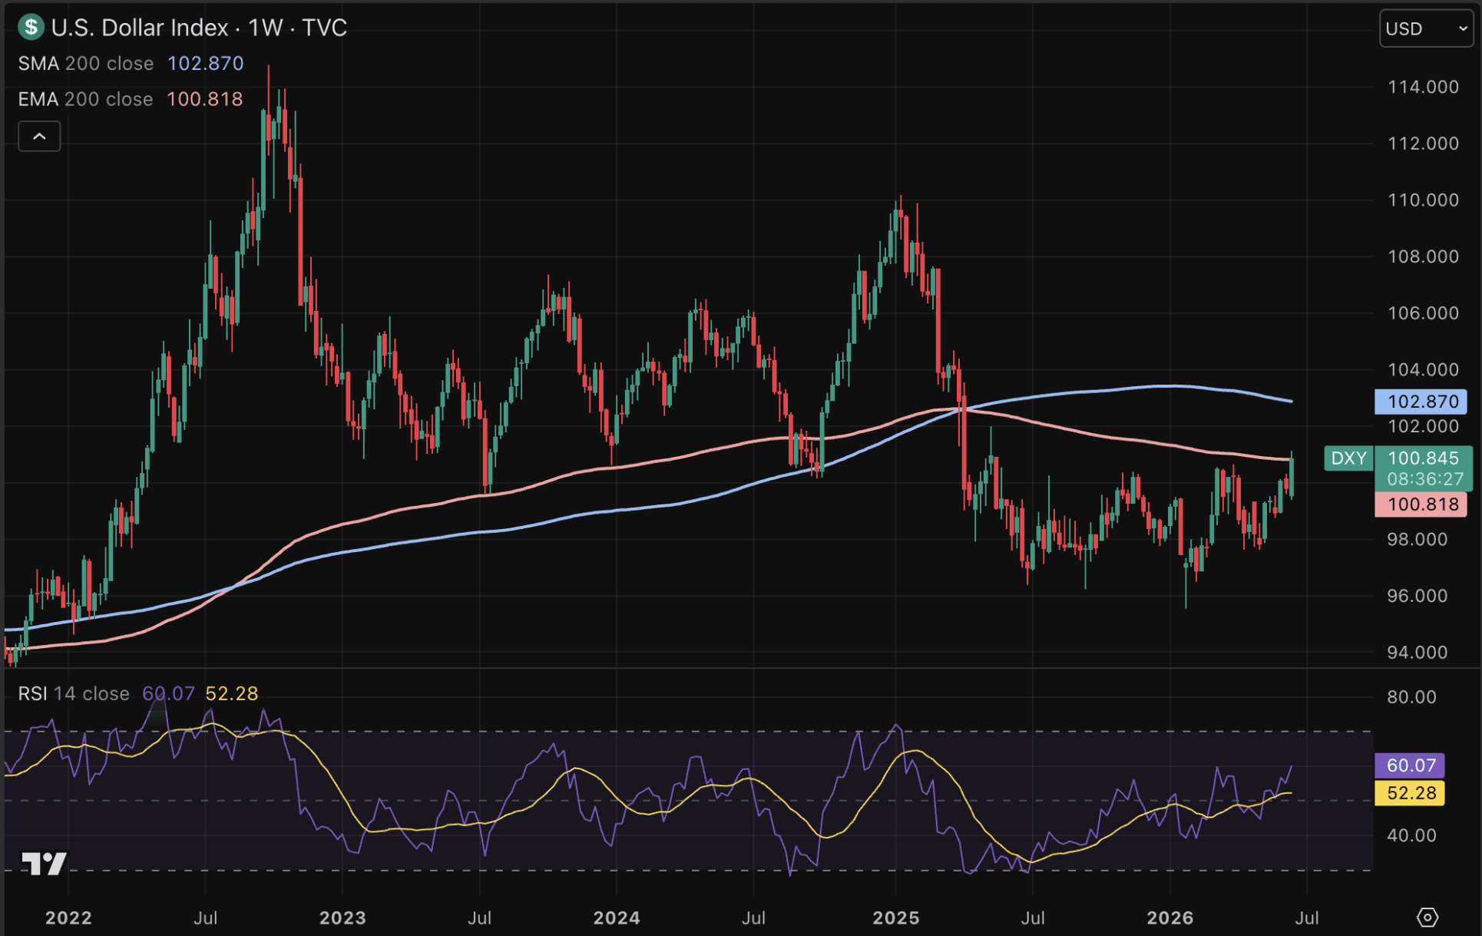This screenshot has height=936, width=1482.
Task: Select the SMA 200 close legend
Action: pyautogui.click(x=86, y=63)
